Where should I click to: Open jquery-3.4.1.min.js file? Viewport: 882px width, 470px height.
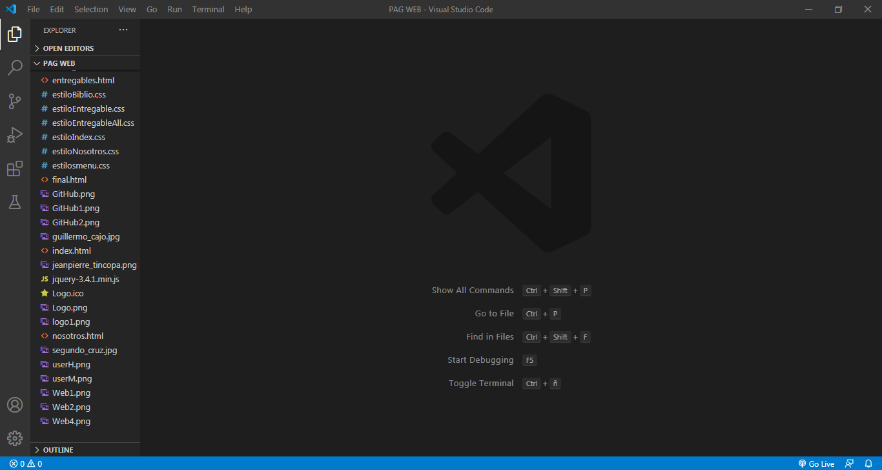(85, 279)
